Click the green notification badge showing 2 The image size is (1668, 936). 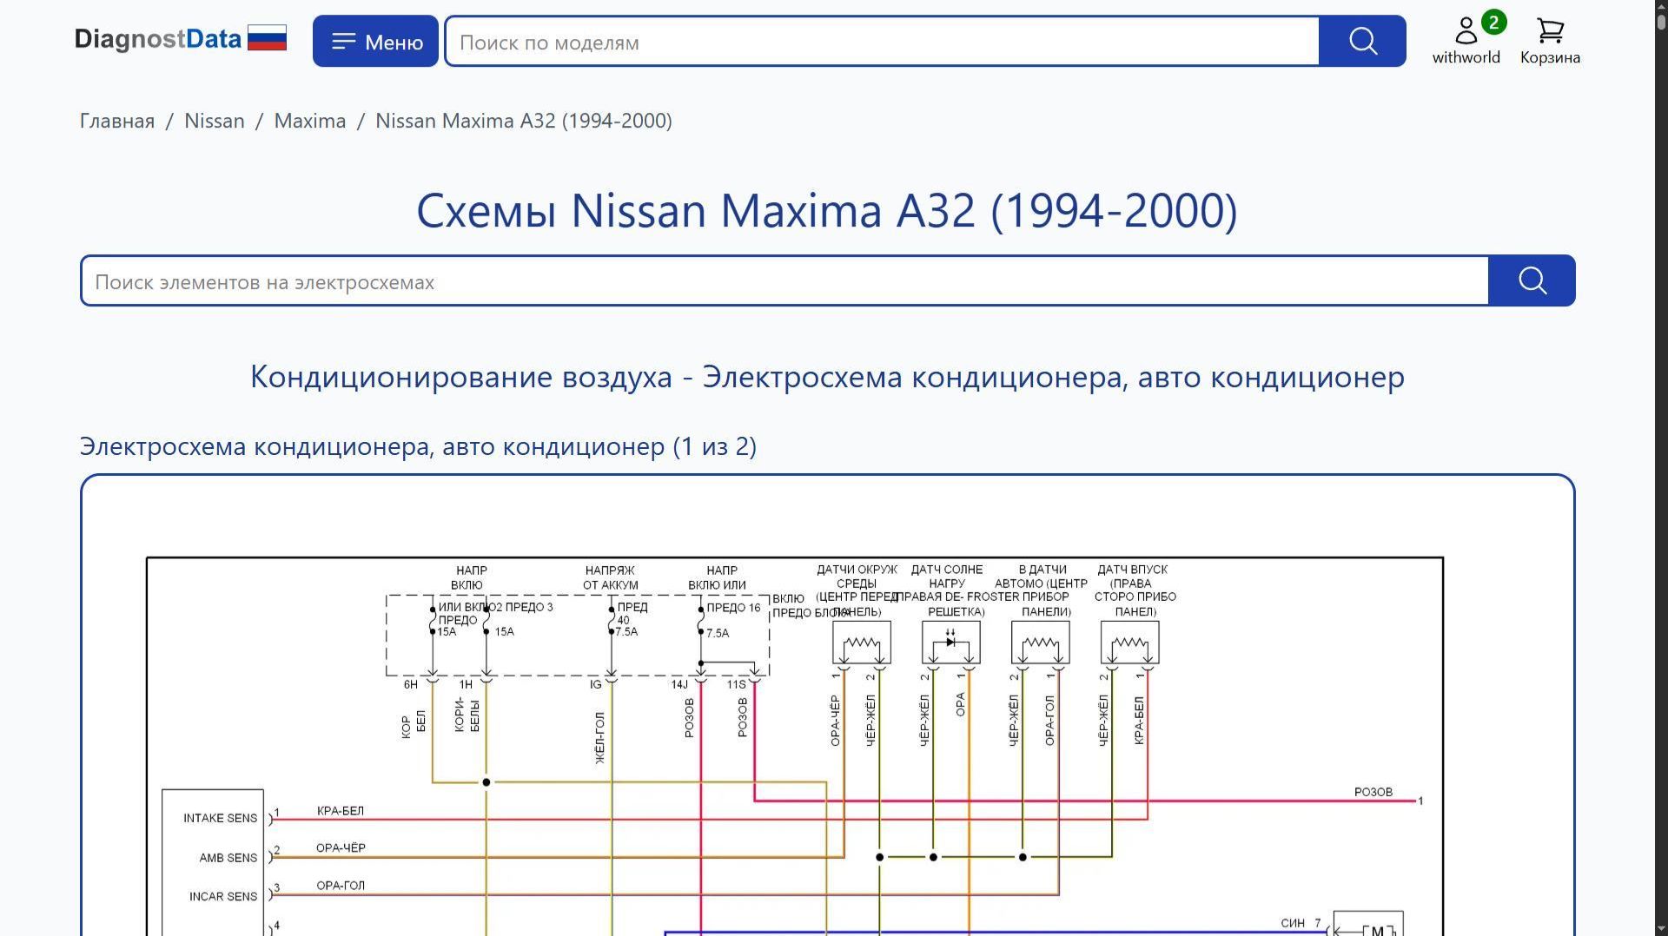pos(1493,22)
